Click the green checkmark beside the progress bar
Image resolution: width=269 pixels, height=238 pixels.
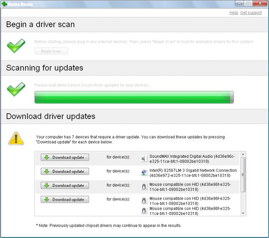[16, 89]
